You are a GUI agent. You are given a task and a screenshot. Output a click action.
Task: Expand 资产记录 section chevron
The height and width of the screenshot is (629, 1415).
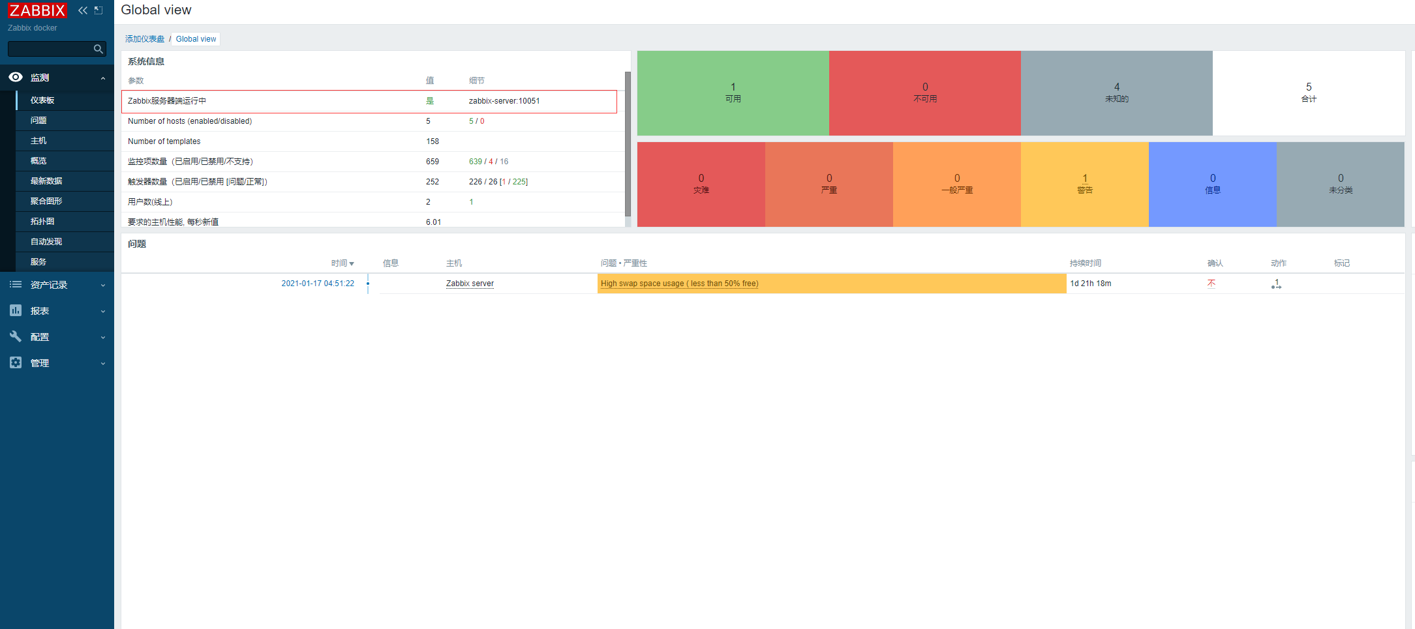click(102, 285)
